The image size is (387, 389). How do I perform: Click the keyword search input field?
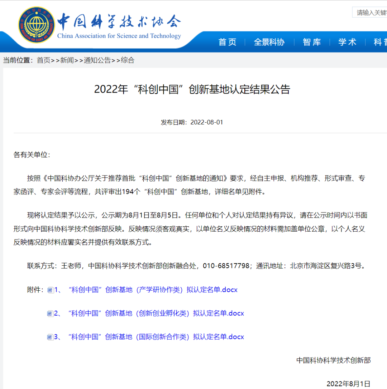coord(369,13)
